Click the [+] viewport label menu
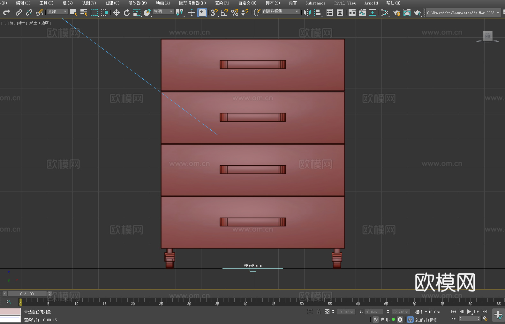Viewport: 505px width, 324px height. (x=4, y=23)
